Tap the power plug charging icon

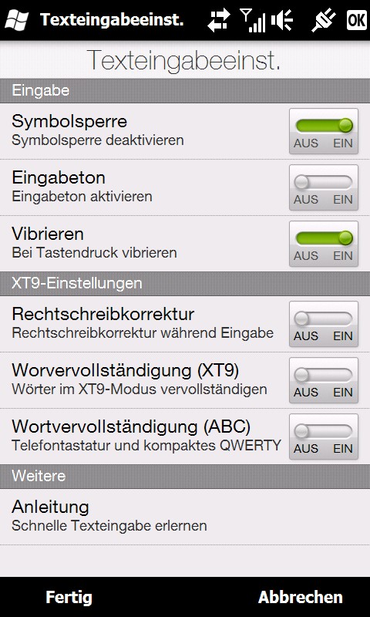click(x=325, y=20)
